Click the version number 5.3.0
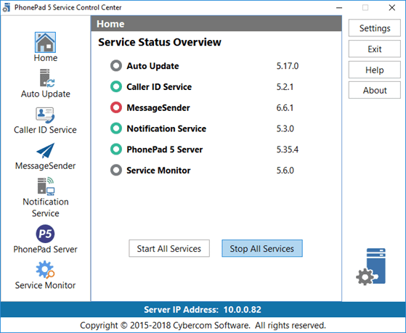This screenshot has width=406, height=333. (285, 128)
